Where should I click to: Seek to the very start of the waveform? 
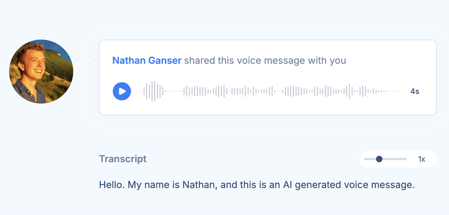pos(136,91)
